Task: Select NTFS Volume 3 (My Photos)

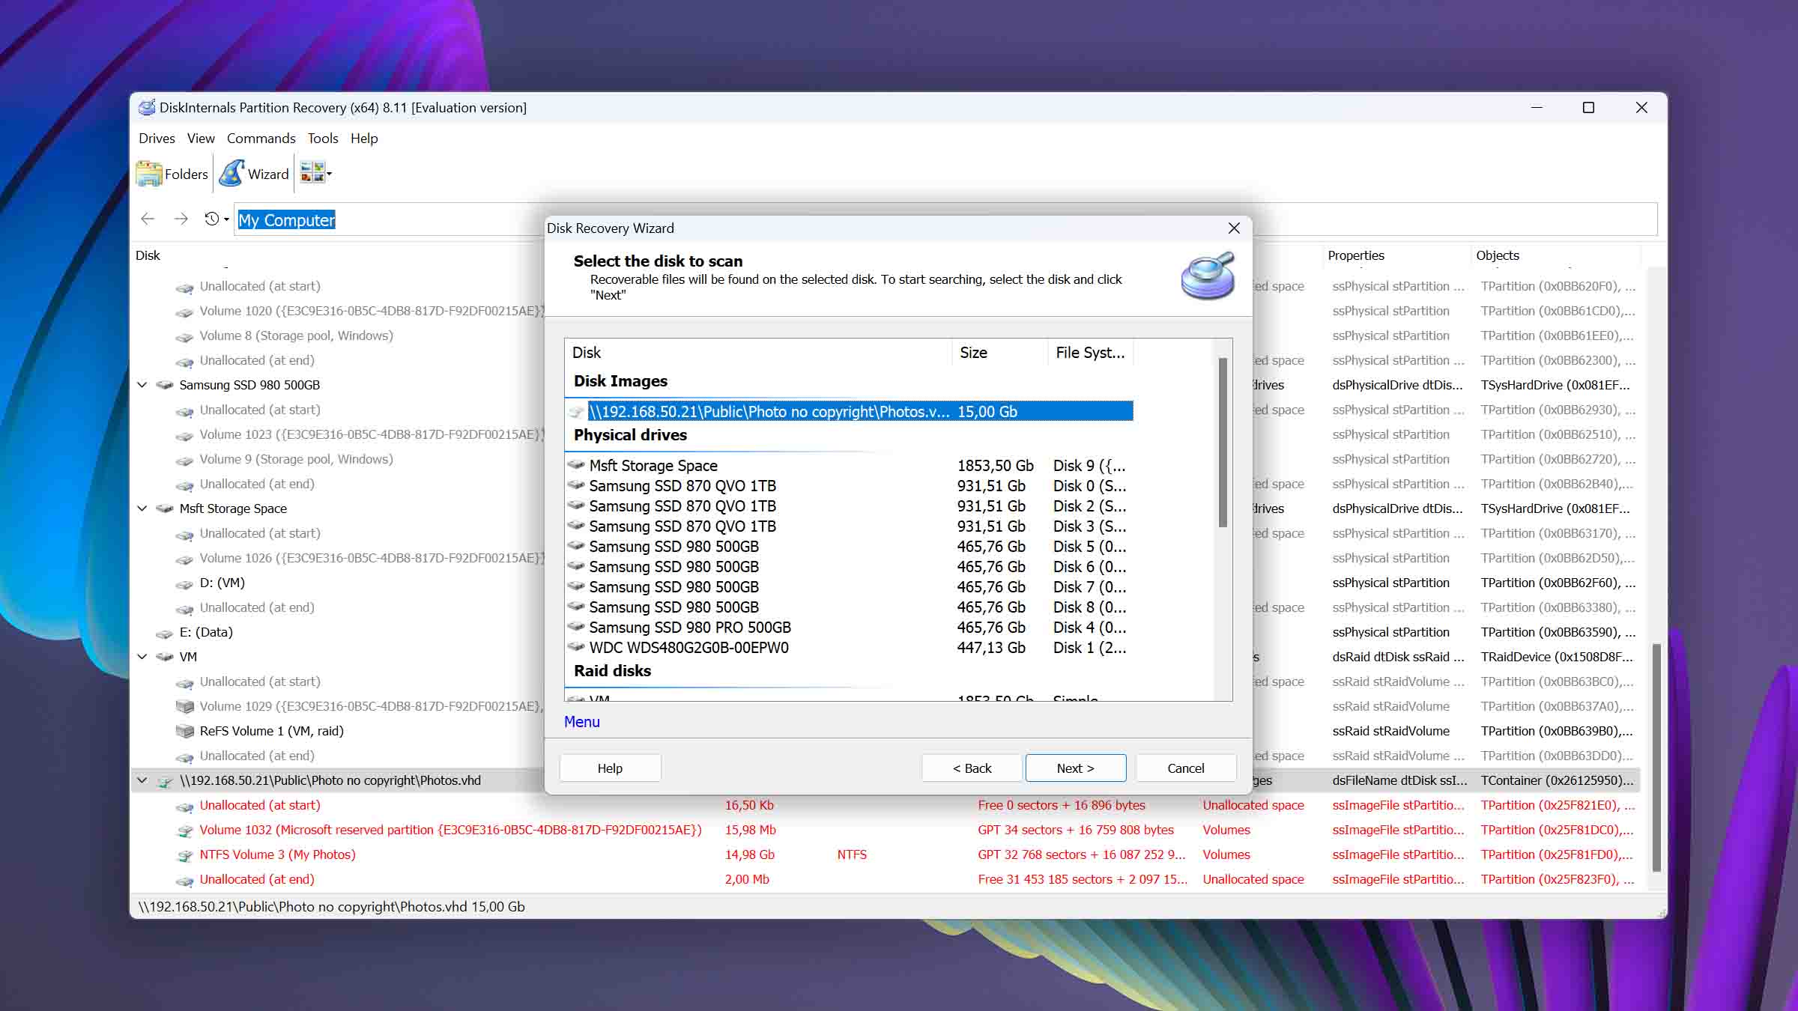Action: click(x=277, y=854)
